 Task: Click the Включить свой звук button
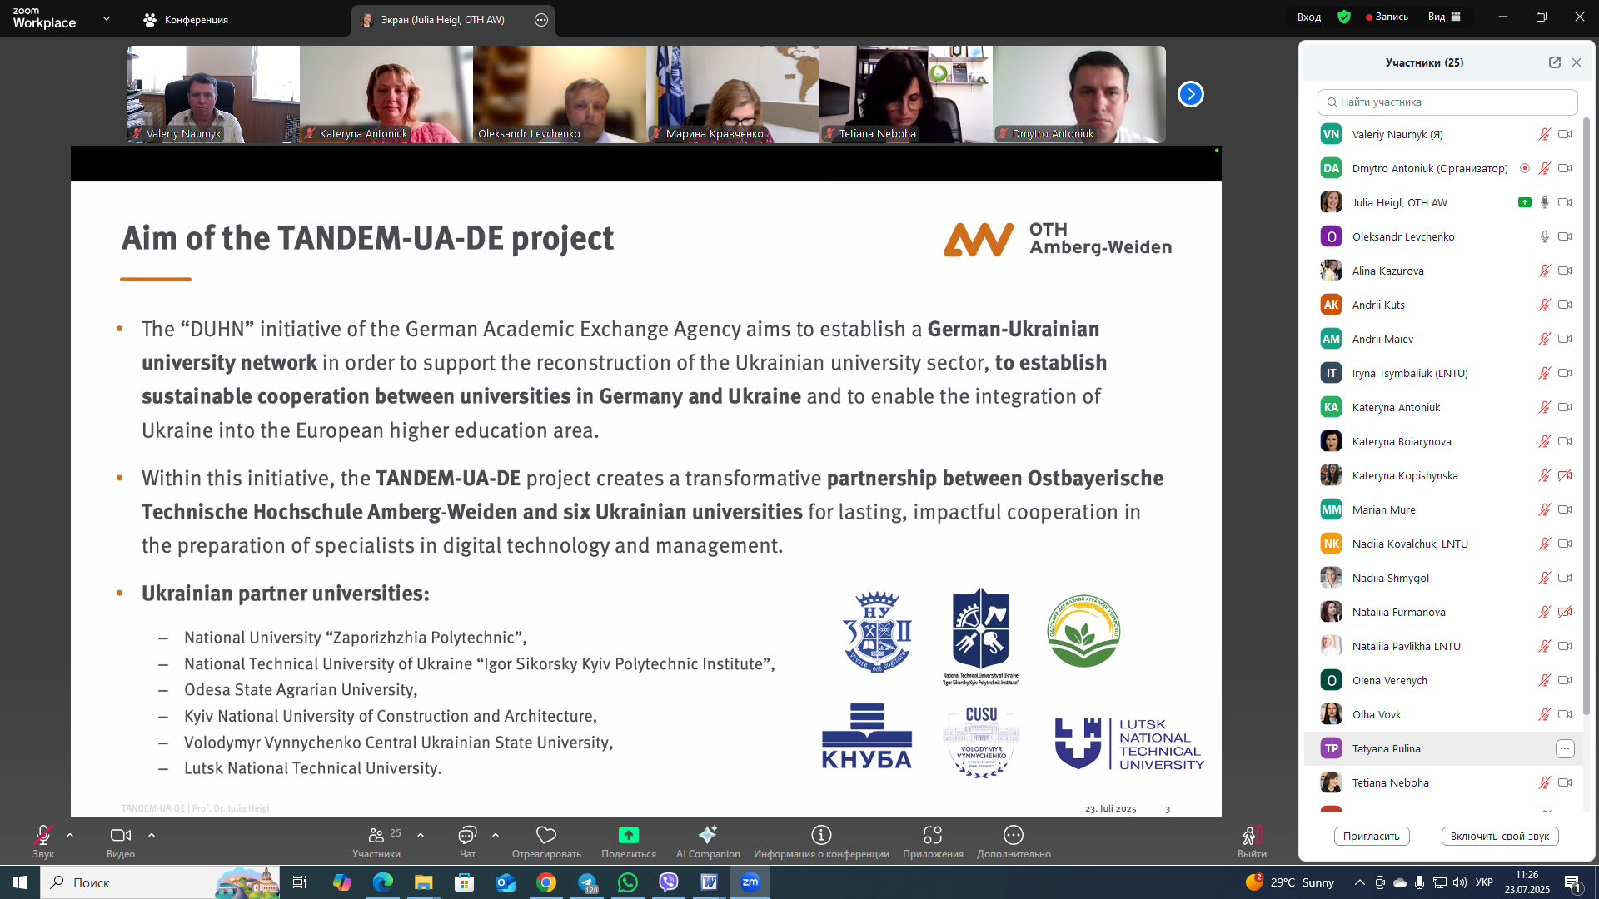pos(1499,837)
